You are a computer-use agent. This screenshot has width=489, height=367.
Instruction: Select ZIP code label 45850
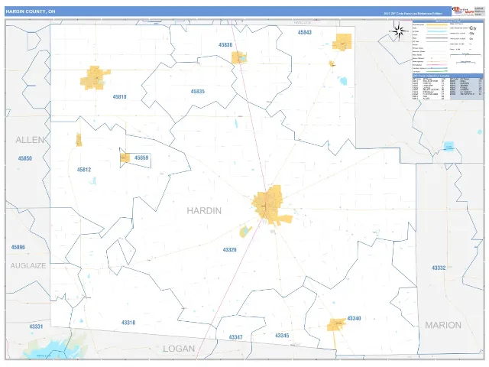click(x=25, y=158)
